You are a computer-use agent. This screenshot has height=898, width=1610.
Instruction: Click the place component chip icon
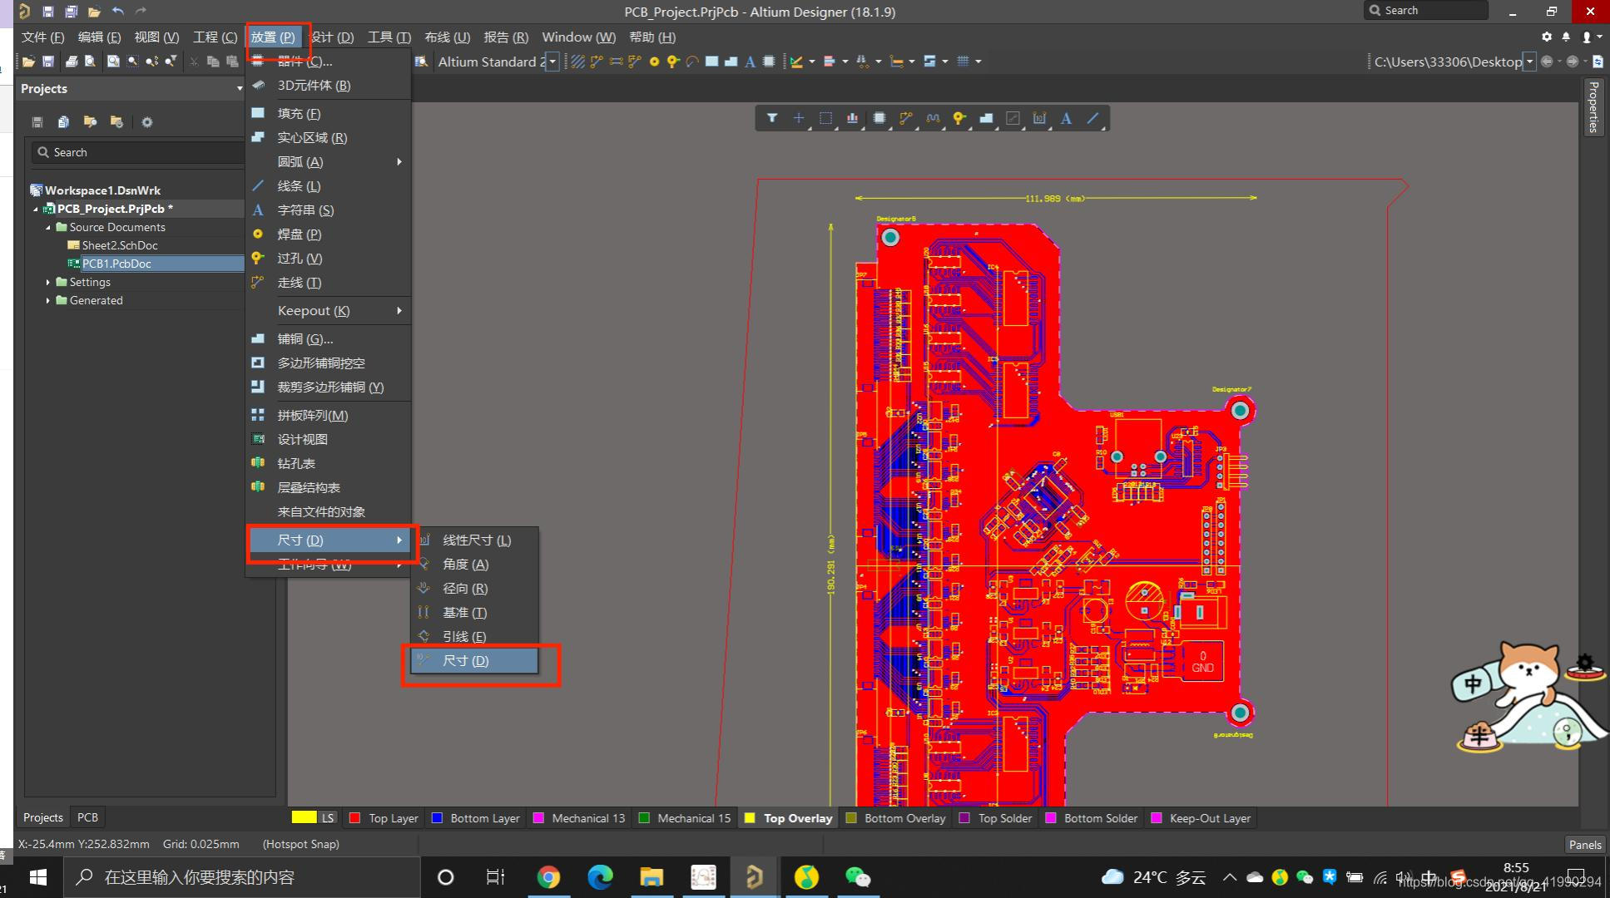[879, 118]
